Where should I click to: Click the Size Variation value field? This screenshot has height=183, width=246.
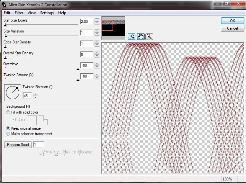click(x=87, y=32)
